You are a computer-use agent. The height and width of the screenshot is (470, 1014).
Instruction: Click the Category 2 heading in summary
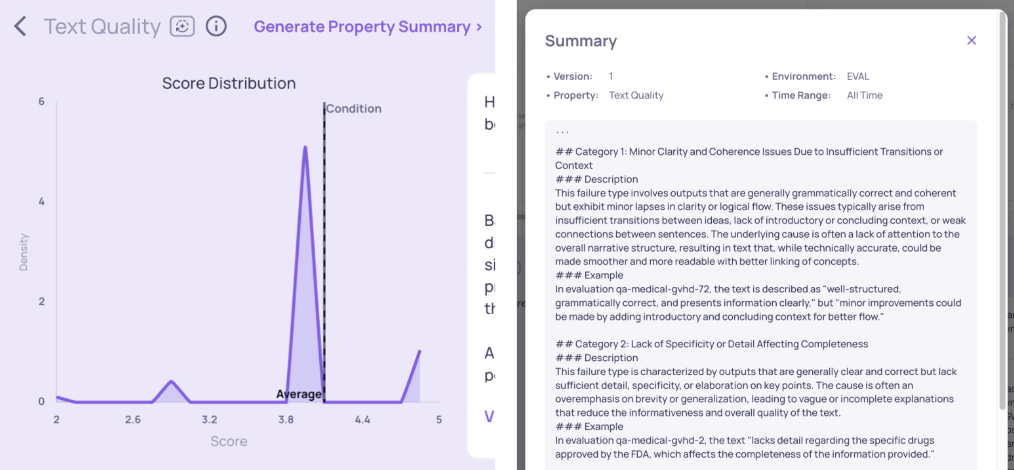click(712, 344)
